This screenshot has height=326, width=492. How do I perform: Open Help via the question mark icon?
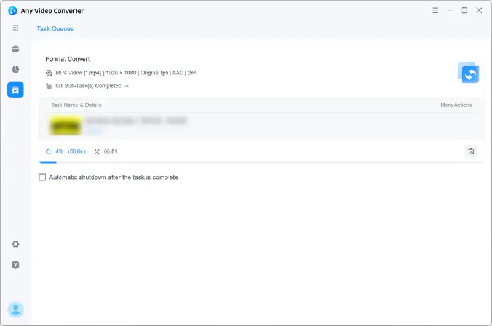point(15,265)
